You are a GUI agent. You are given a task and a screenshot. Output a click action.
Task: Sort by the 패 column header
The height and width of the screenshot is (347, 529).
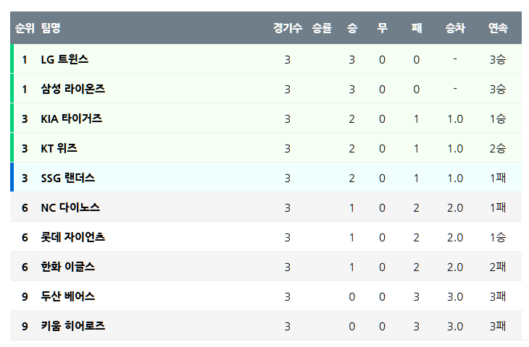click(x=417, y=28)
